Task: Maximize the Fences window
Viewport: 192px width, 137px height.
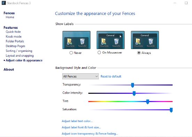Action: pyautogui.click(x=186, y=3)
